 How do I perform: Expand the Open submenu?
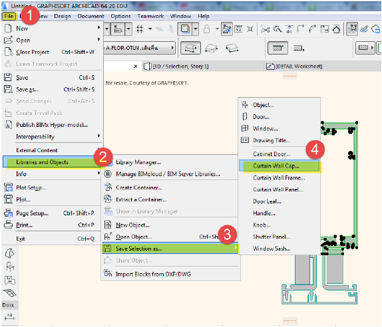click(53, 40)
